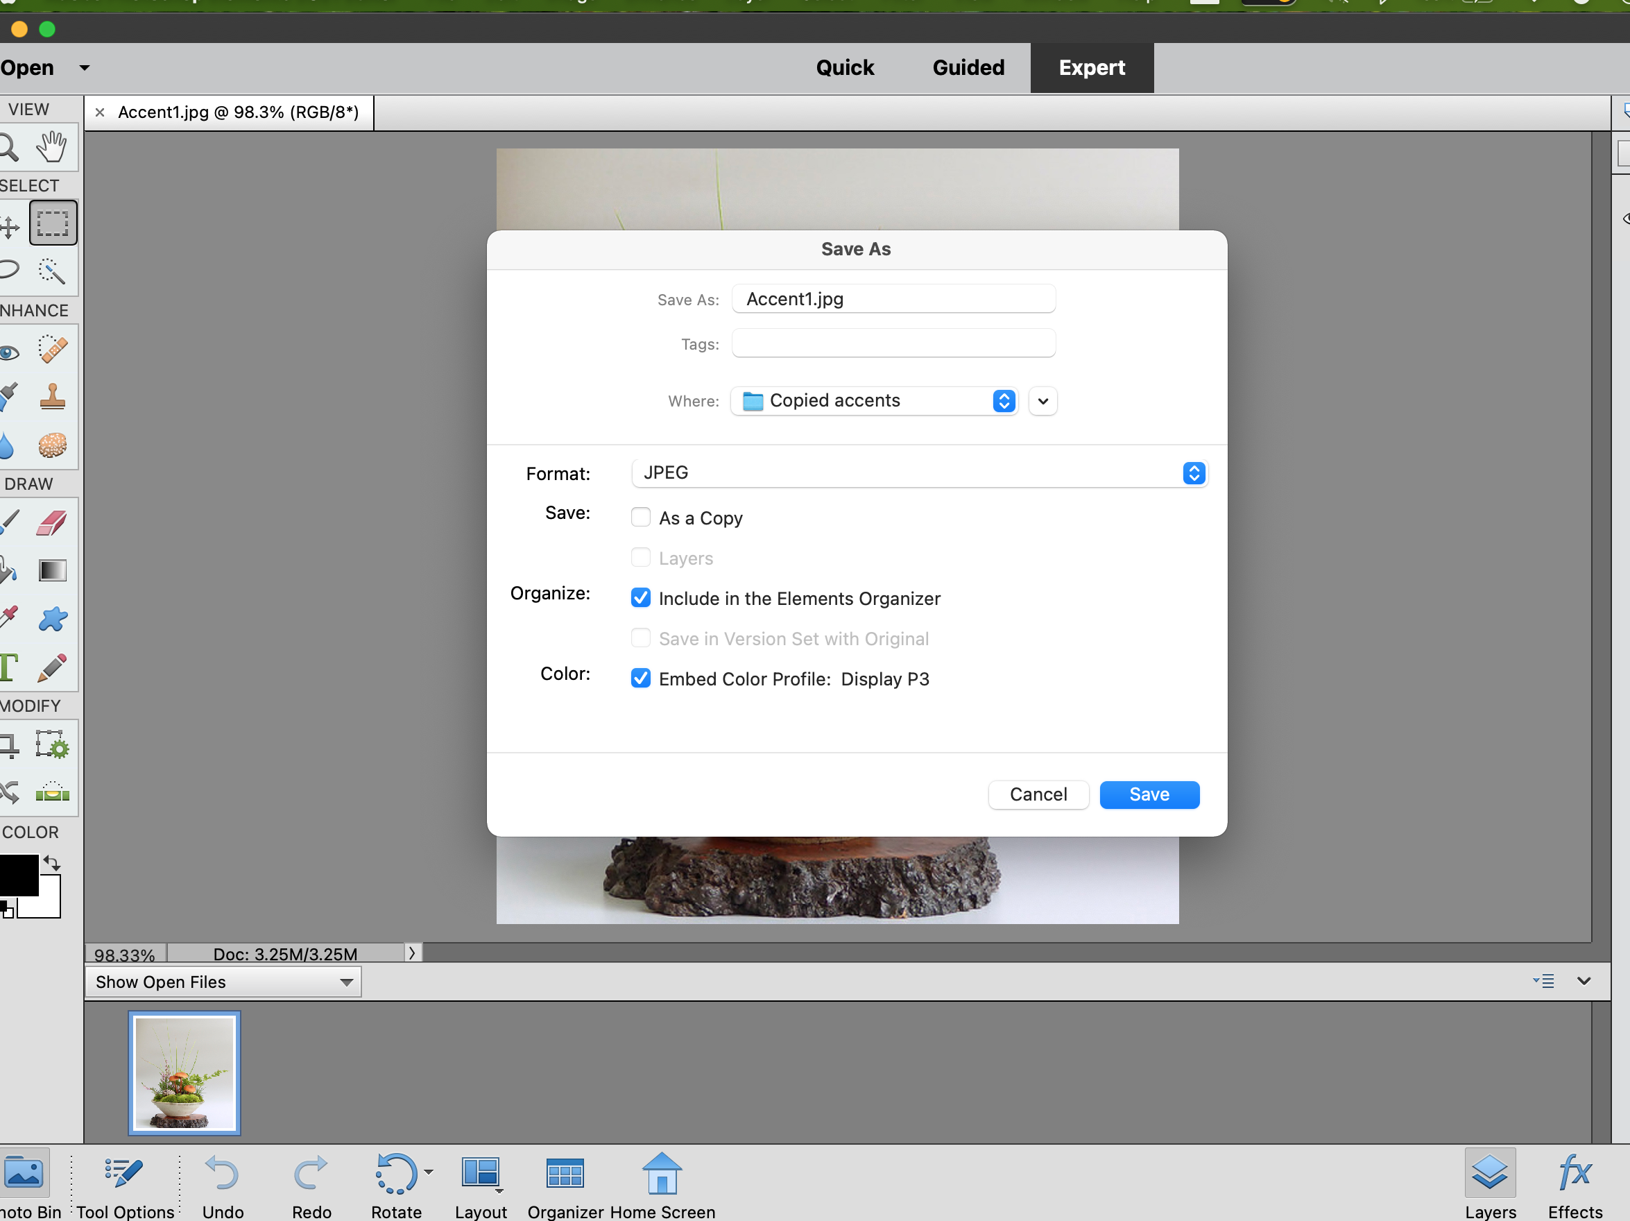Click the Cancel button
Image resolution: width=1630 pixels, height=1221 pixels.
tap(1038, 794)
